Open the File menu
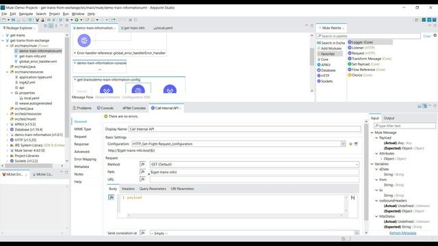438x246 pixels. coord(4,14)
